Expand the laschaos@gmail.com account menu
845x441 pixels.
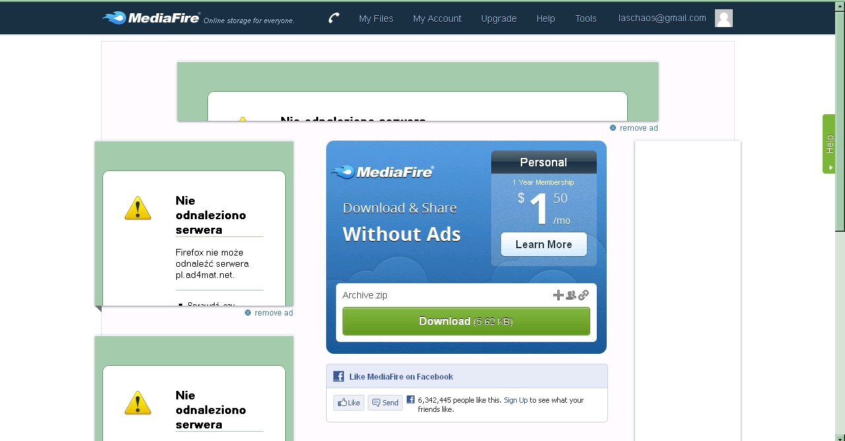662,18
